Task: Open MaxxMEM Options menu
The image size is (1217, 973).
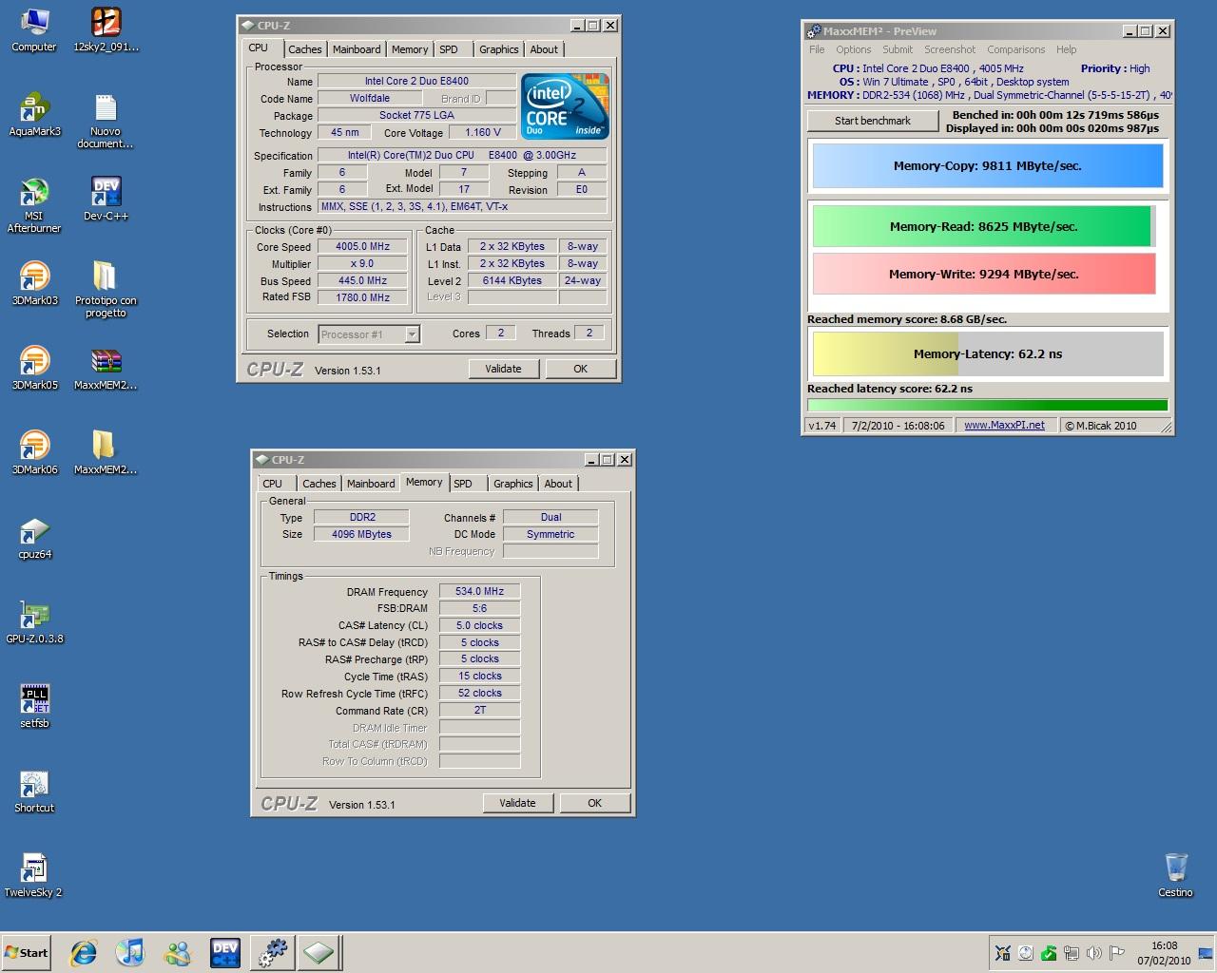Action: 854,49
